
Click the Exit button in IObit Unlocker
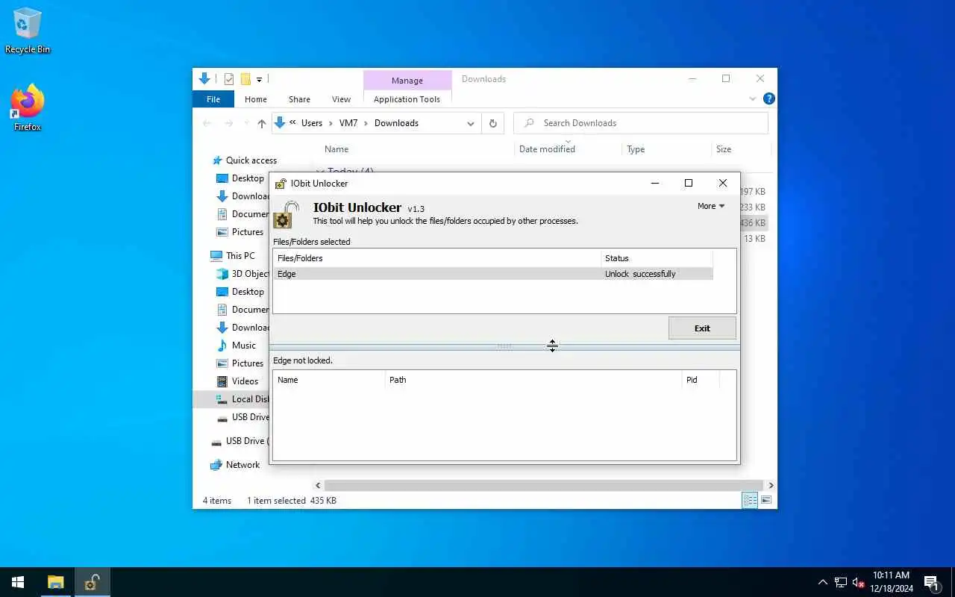pyautogui.click(x=702, y=328)
